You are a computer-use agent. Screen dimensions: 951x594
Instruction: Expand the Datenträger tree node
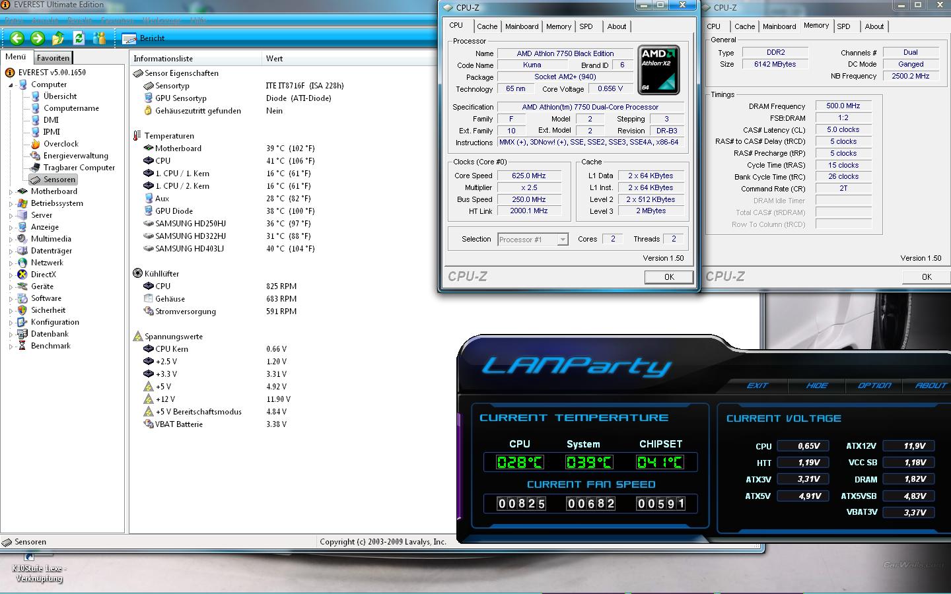[x=11, y=251]
